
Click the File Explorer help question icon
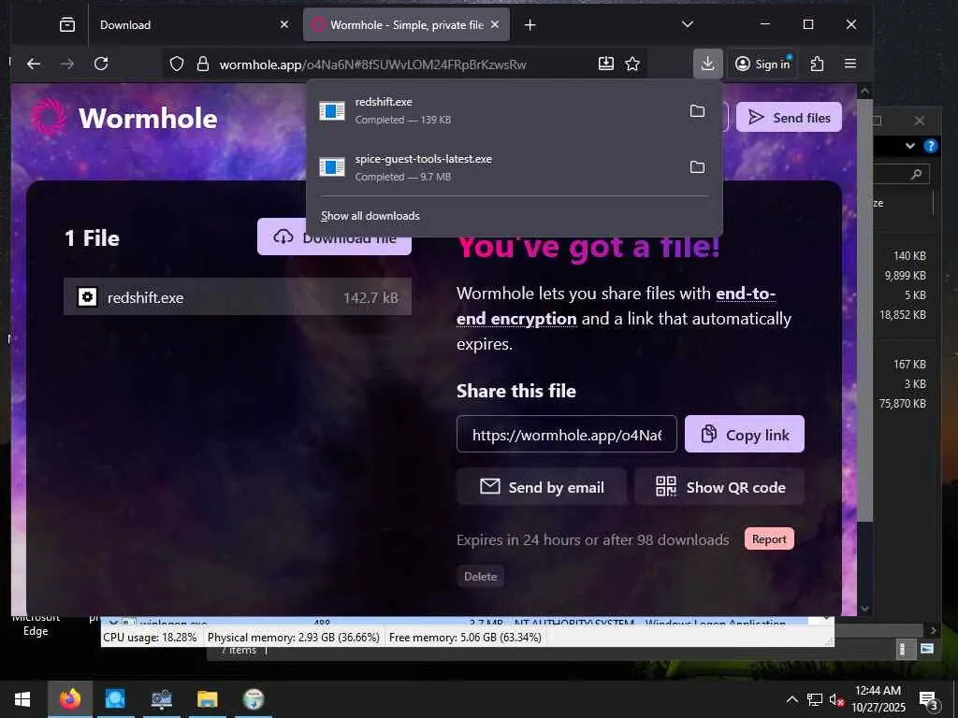point(931,146)
